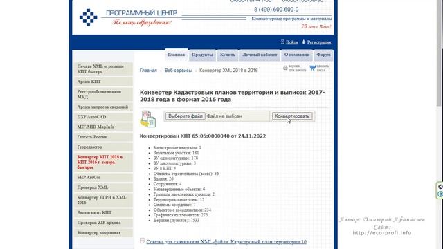Open the XML file download link for cadastral plan

click(226, 241)
